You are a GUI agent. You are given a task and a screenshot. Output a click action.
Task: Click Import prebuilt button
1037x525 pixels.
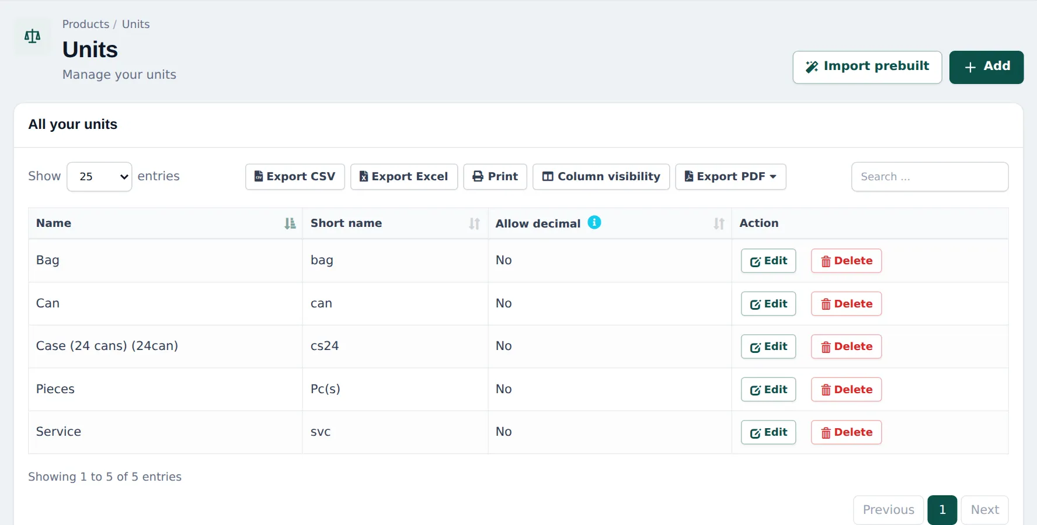pyautogui.click(x=867, y=67)
